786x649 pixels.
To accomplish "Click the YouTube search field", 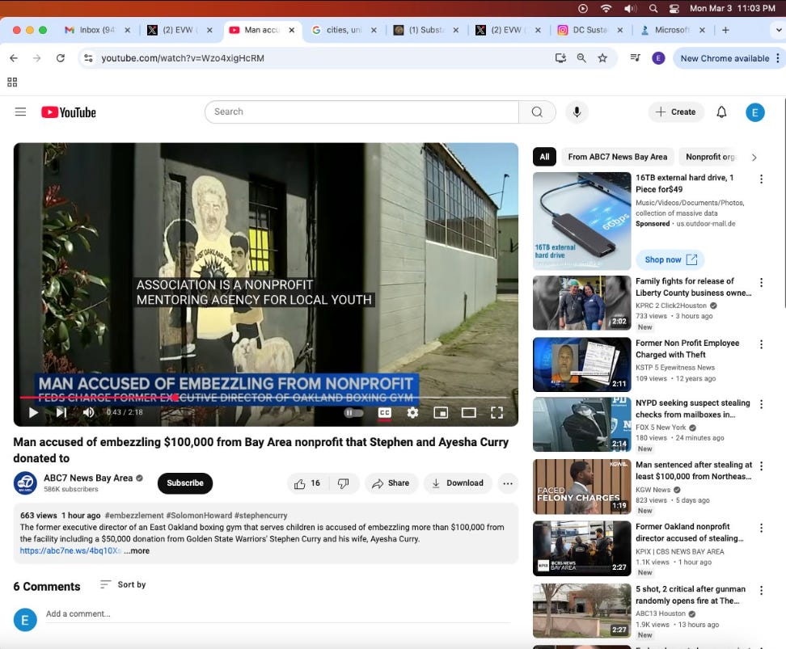I will pyautogui.click(x=361, y=112).
